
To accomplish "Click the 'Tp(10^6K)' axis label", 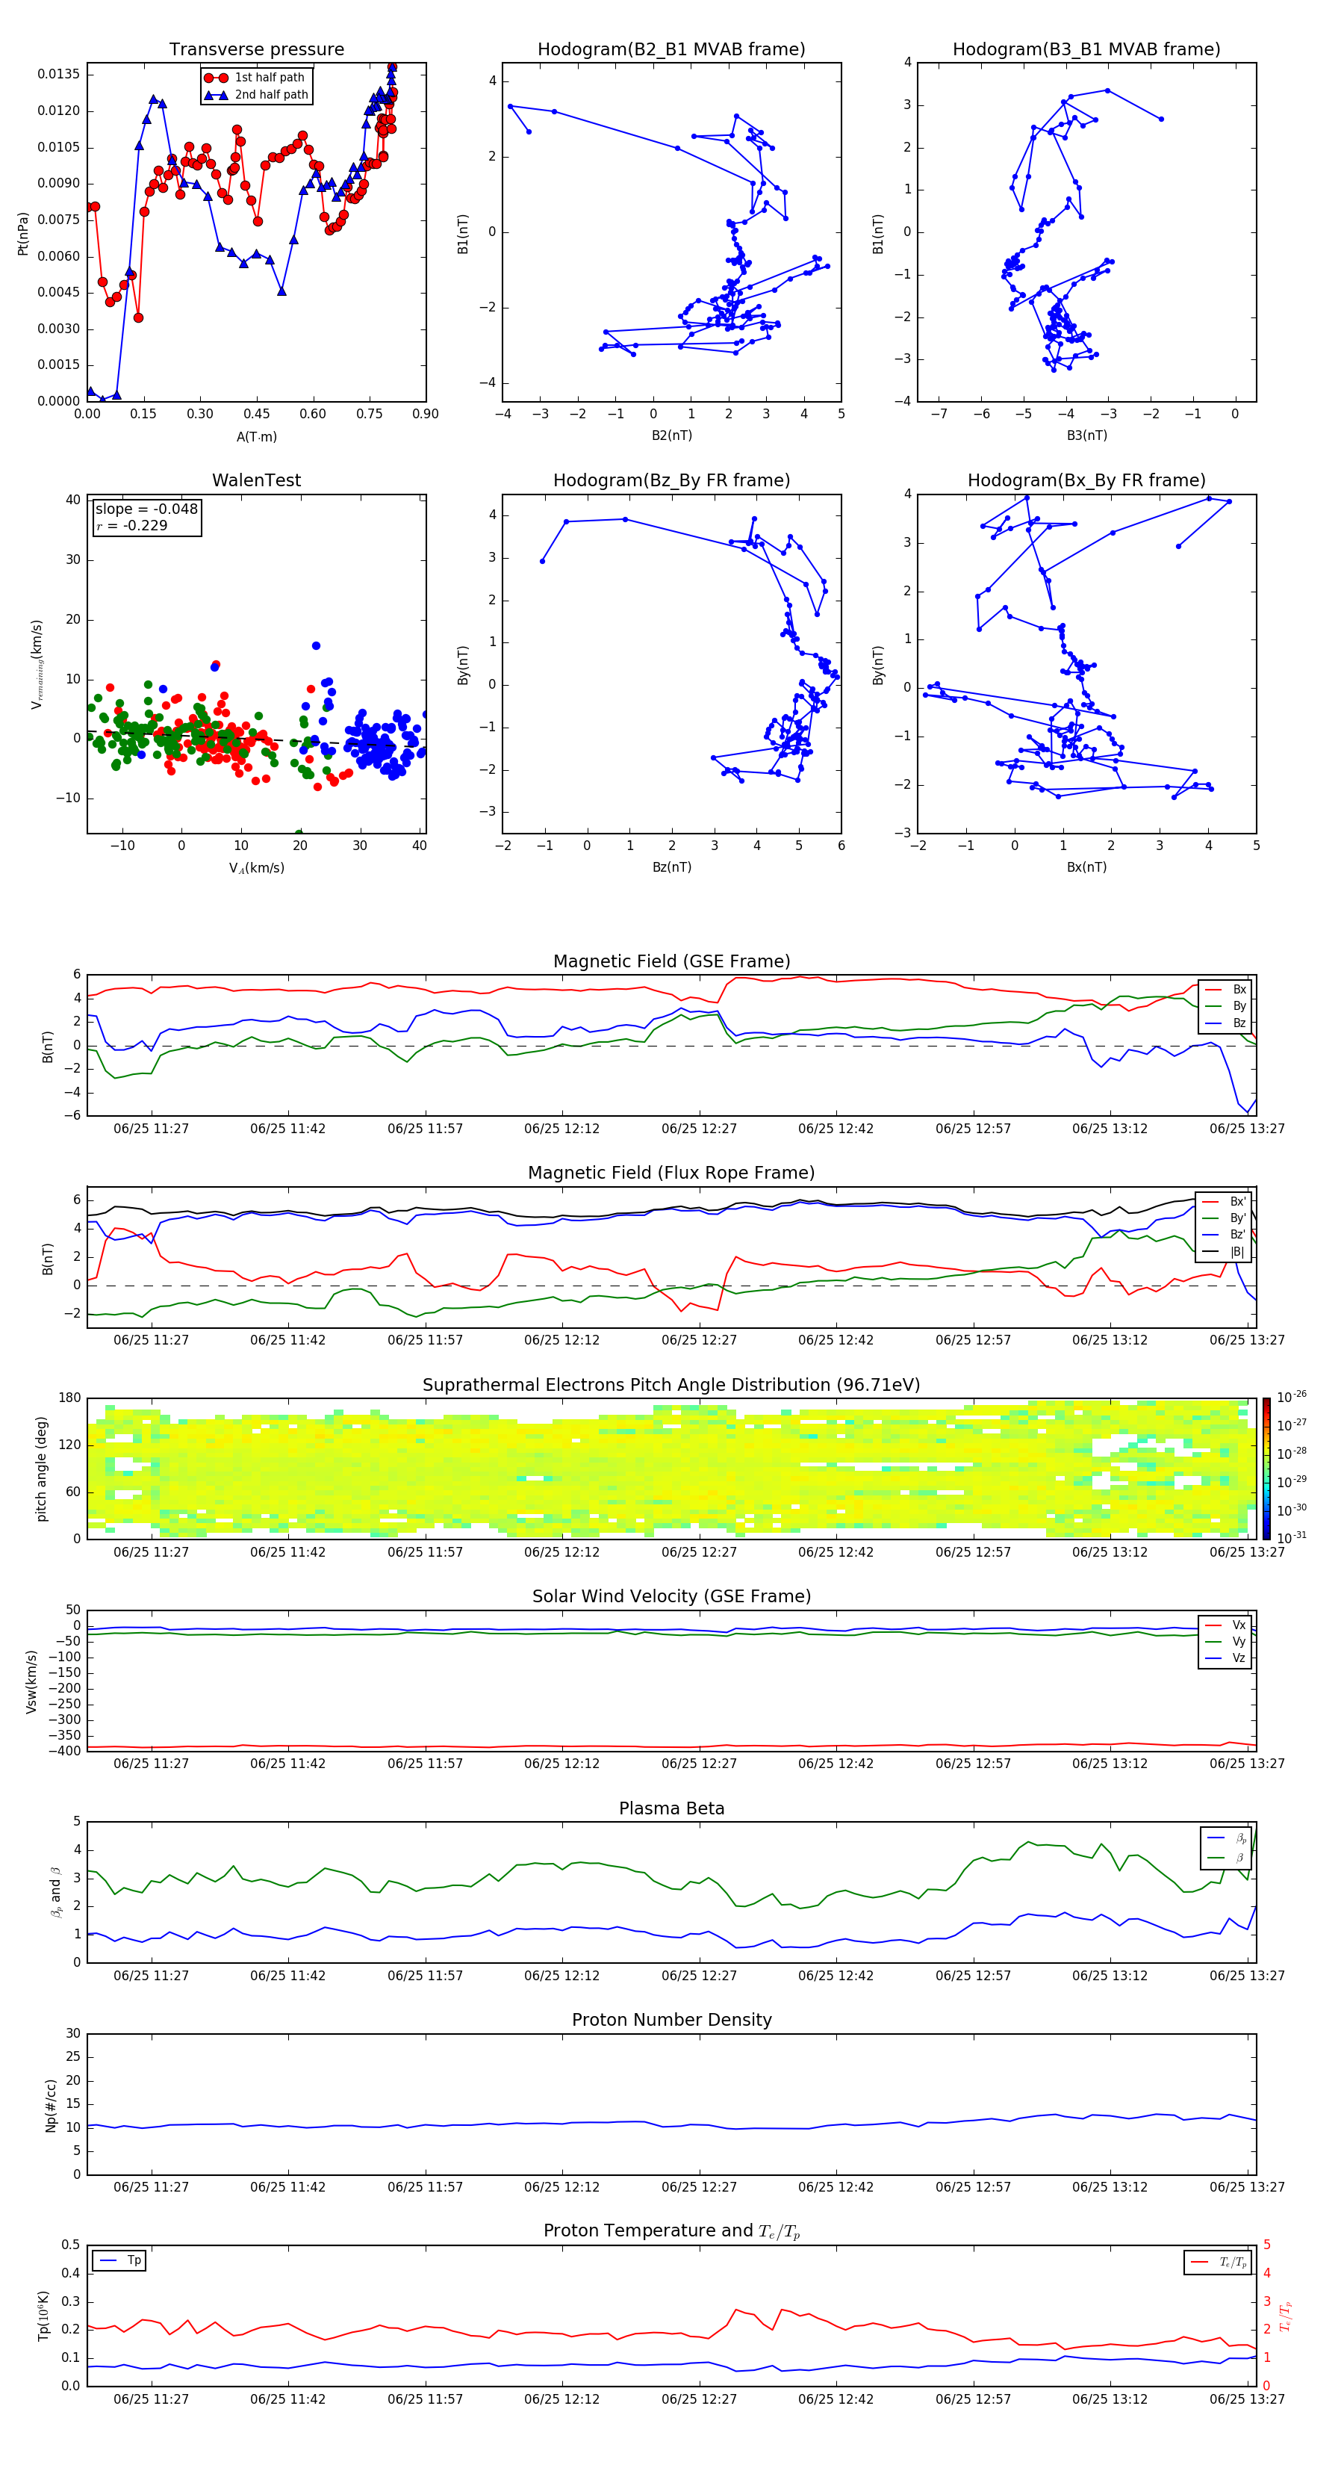I will pos(43,2316).
